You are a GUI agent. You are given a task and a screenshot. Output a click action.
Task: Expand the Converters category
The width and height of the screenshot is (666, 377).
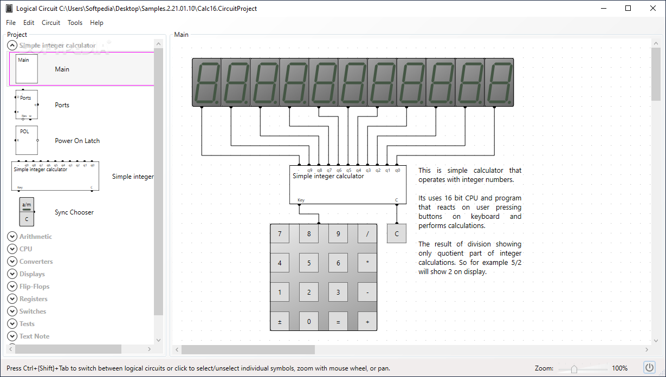pyautogui.click(x=12, y=261)
